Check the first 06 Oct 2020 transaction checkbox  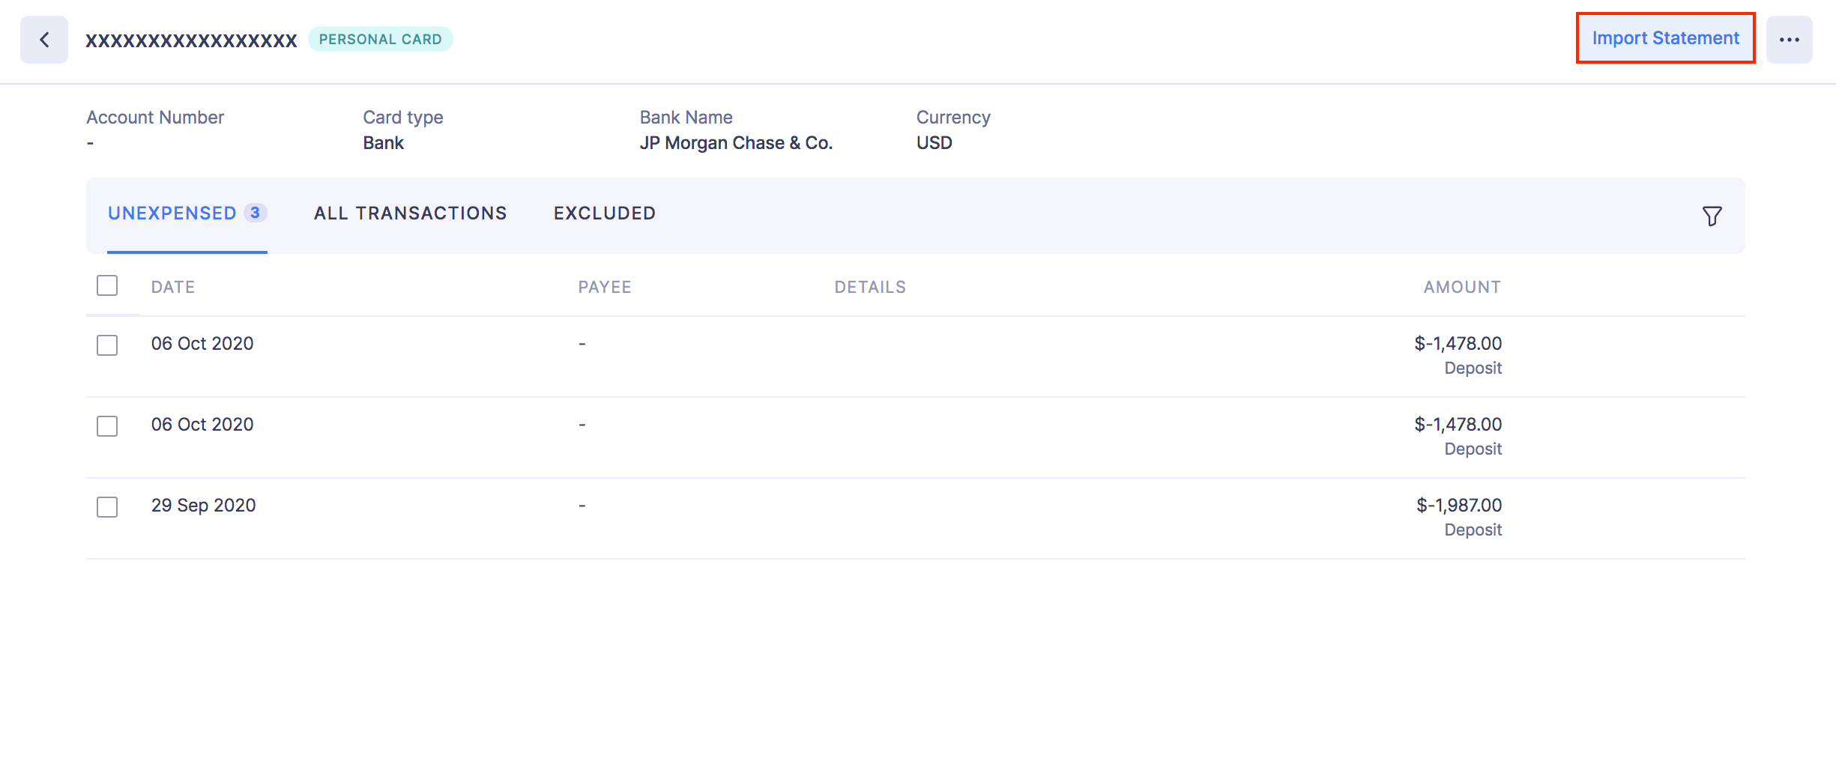pos(107,345)
